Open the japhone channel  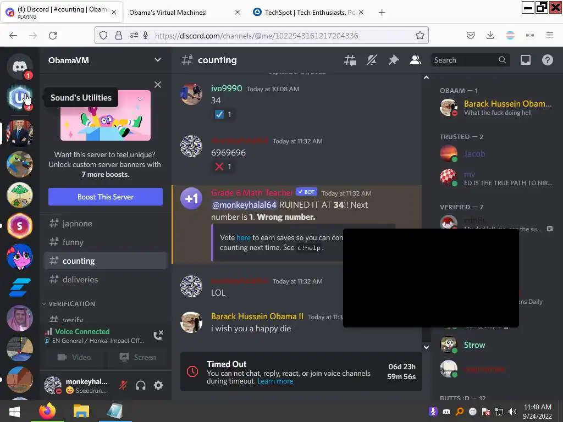[x=106, y=224]
